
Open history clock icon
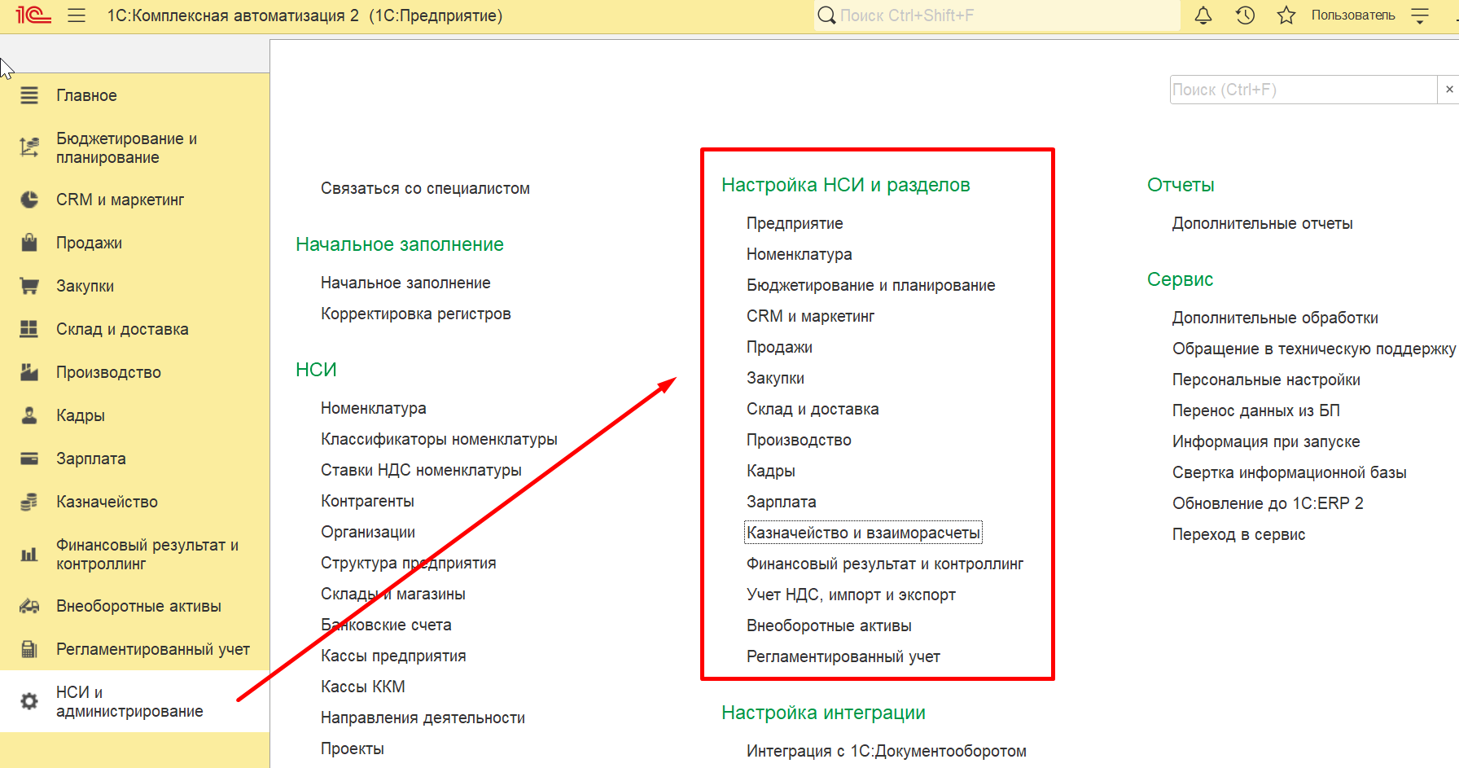[x=1245, y=15]
